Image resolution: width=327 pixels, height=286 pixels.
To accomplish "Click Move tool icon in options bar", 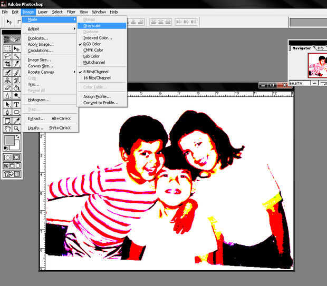I will (x=9, y=22).
